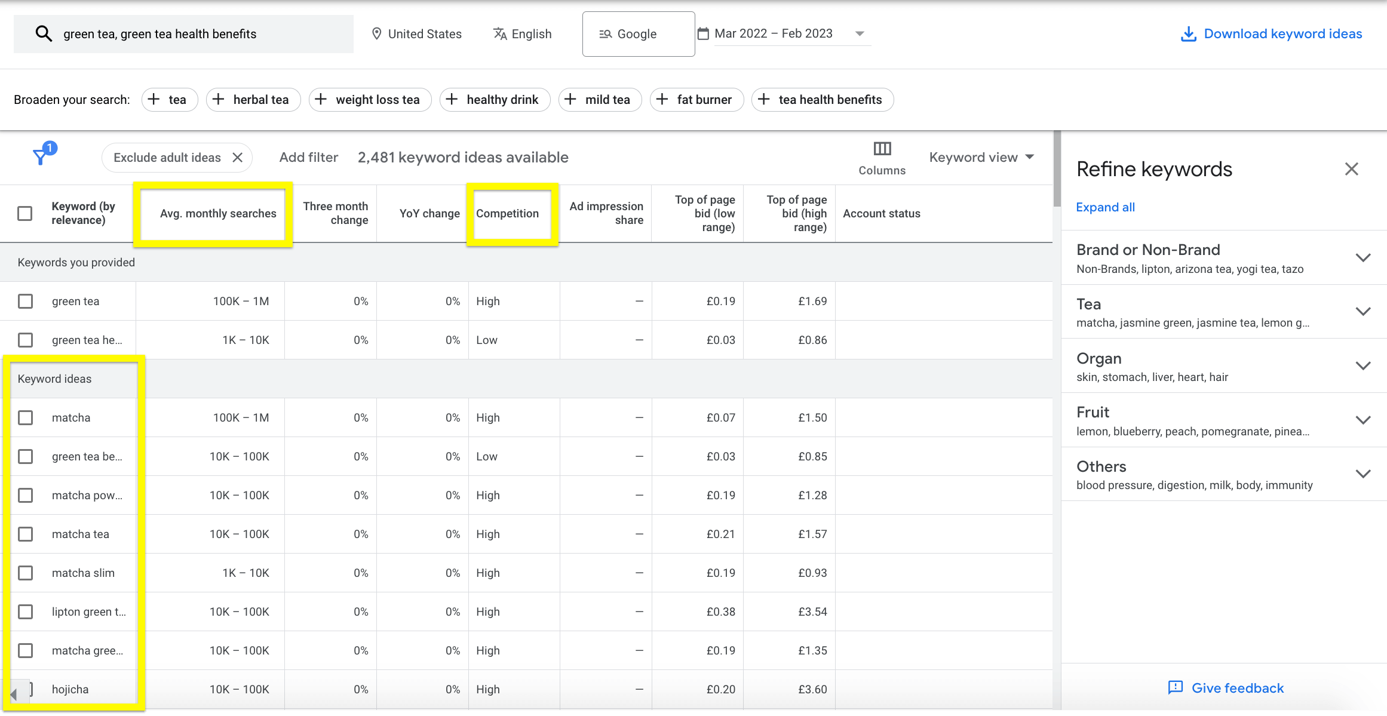
Task: Sort by Competition column header
Action: coord(507,213)
